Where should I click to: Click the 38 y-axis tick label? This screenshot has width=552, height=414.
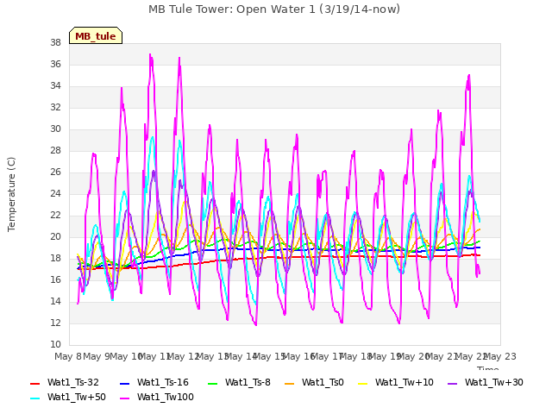pos(55,43)
